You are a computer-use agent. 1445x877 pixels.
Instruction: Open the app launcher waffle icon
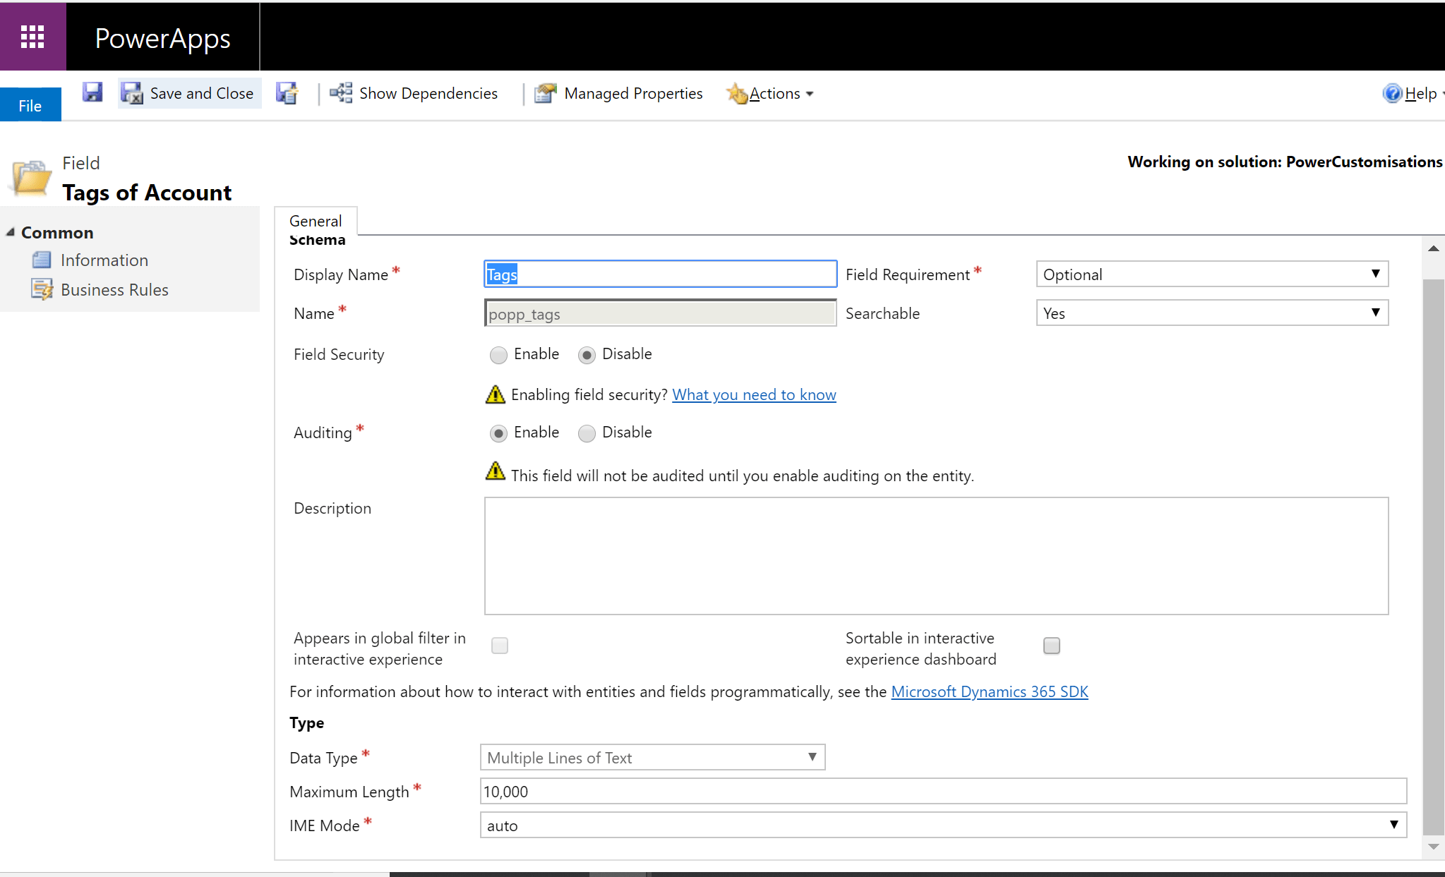[32, 37]
